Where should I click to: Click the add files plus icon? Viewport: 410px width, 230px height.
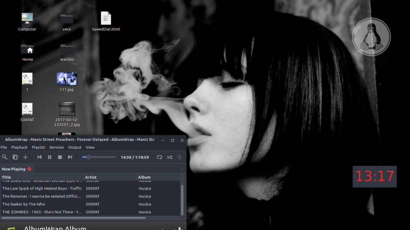pos(25,157)
